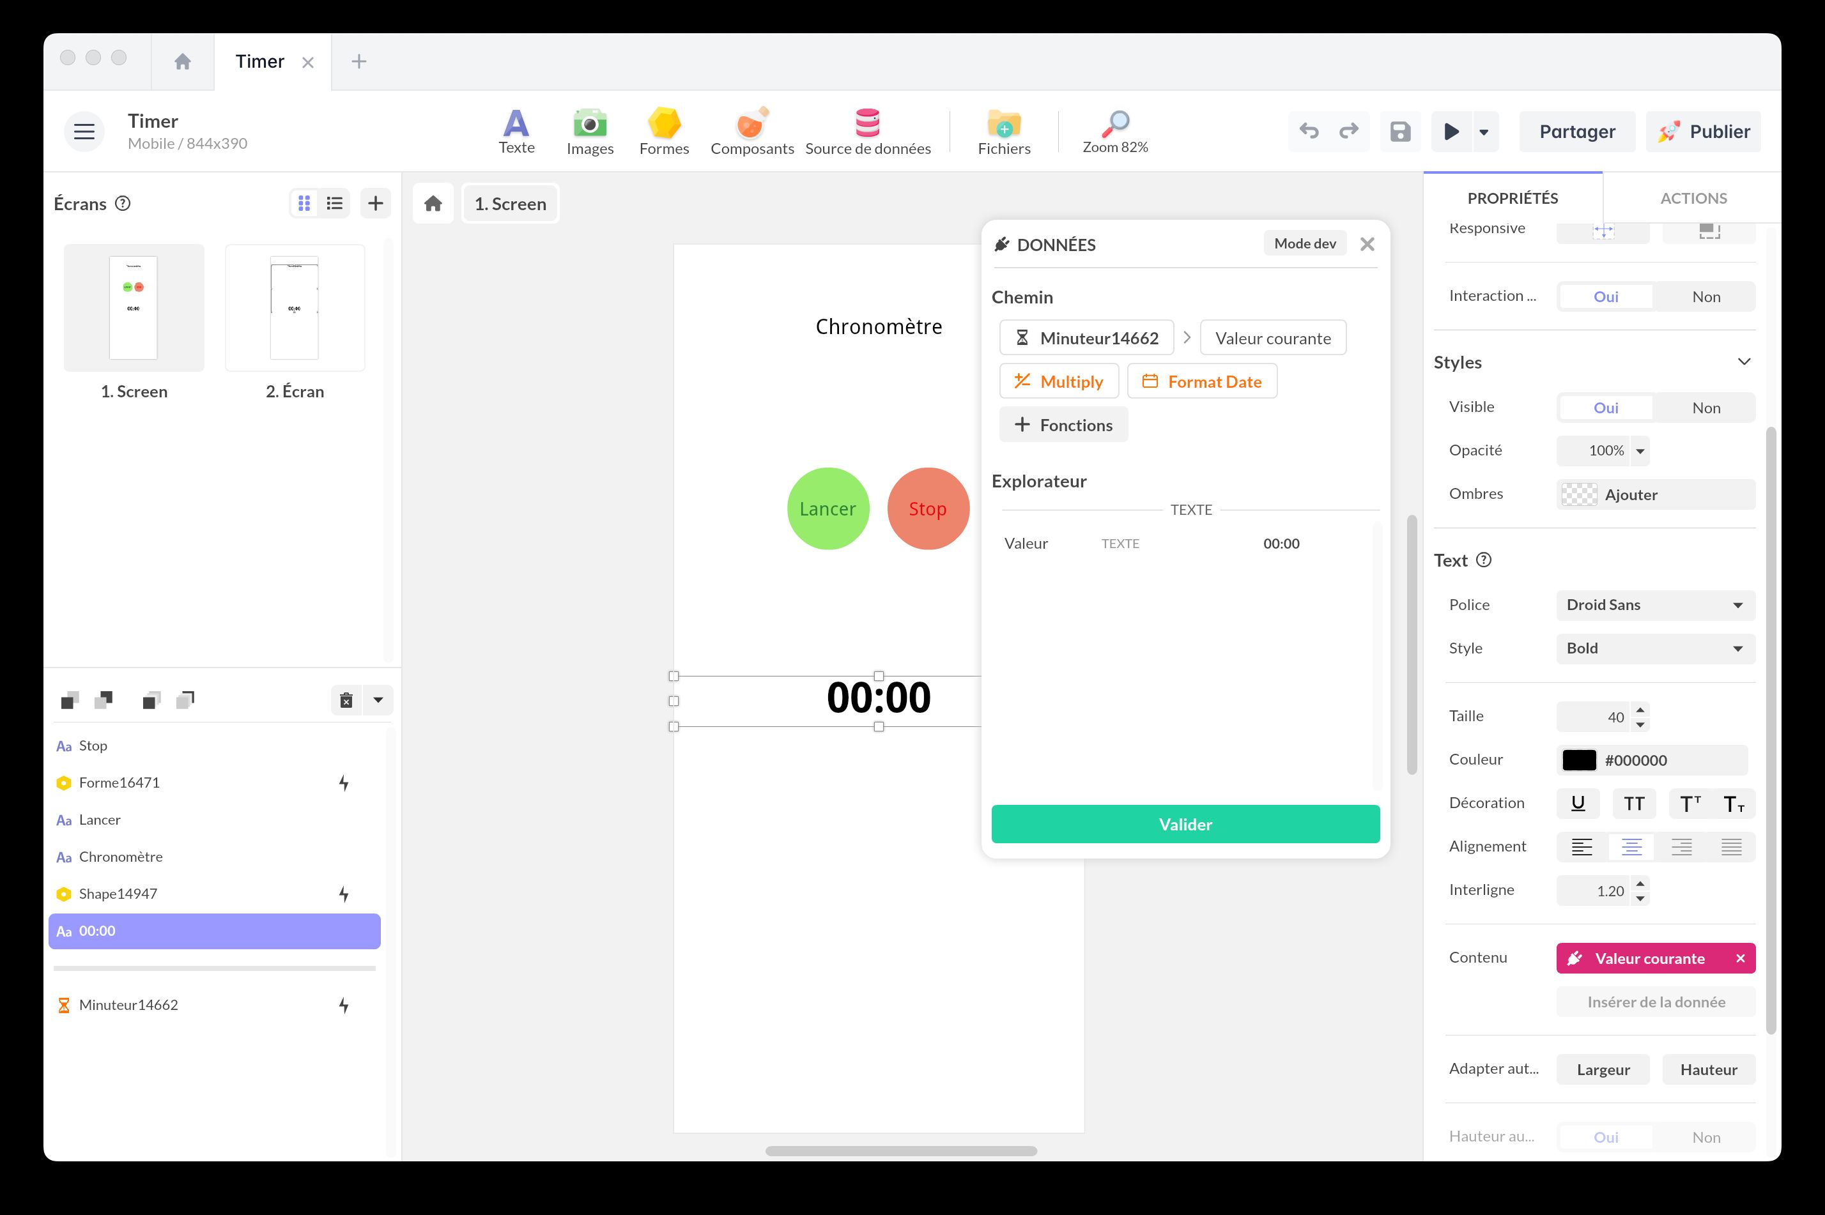Open the Style dropdown showing Bold
The image size is (1825, 1215).
[1655, 648]
